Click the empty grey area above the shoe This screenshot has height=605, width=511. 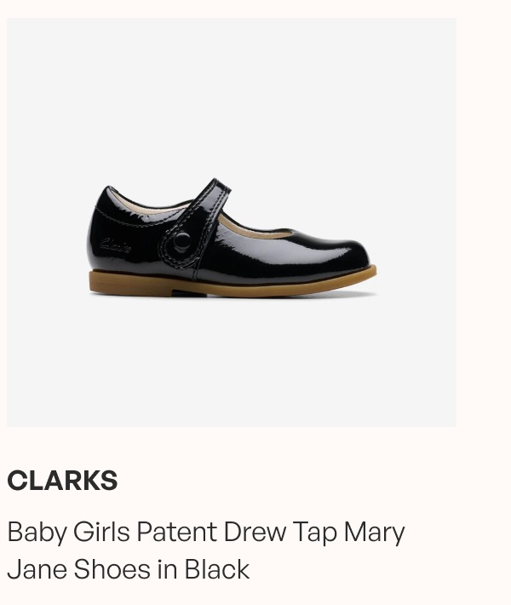click(232, 96)
